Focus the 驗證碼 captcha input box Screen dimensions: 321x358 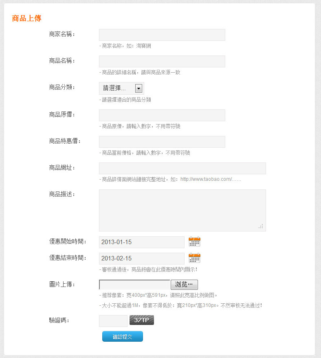pyautogui.click(x=113, y=321)
